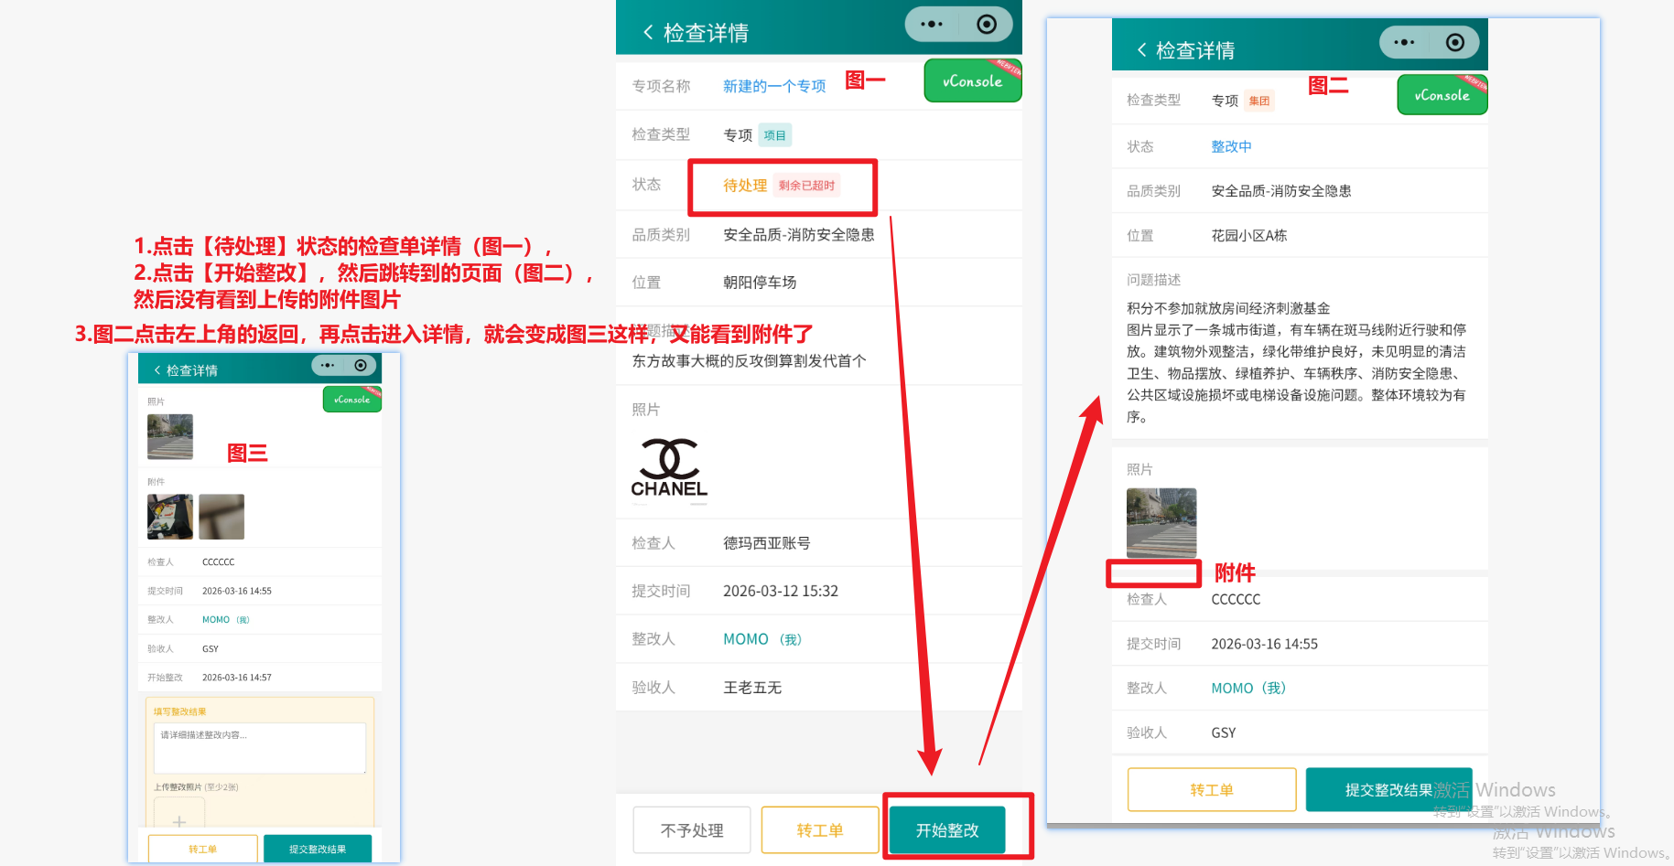Open the 新建的一个专项 link
This screenshot has width=1674, height=866.
(774, 86)
